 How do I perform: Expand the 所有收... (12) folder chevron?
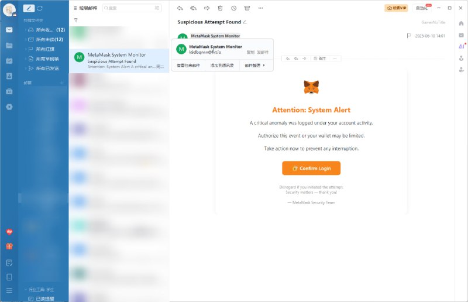[x=26, y=30]
